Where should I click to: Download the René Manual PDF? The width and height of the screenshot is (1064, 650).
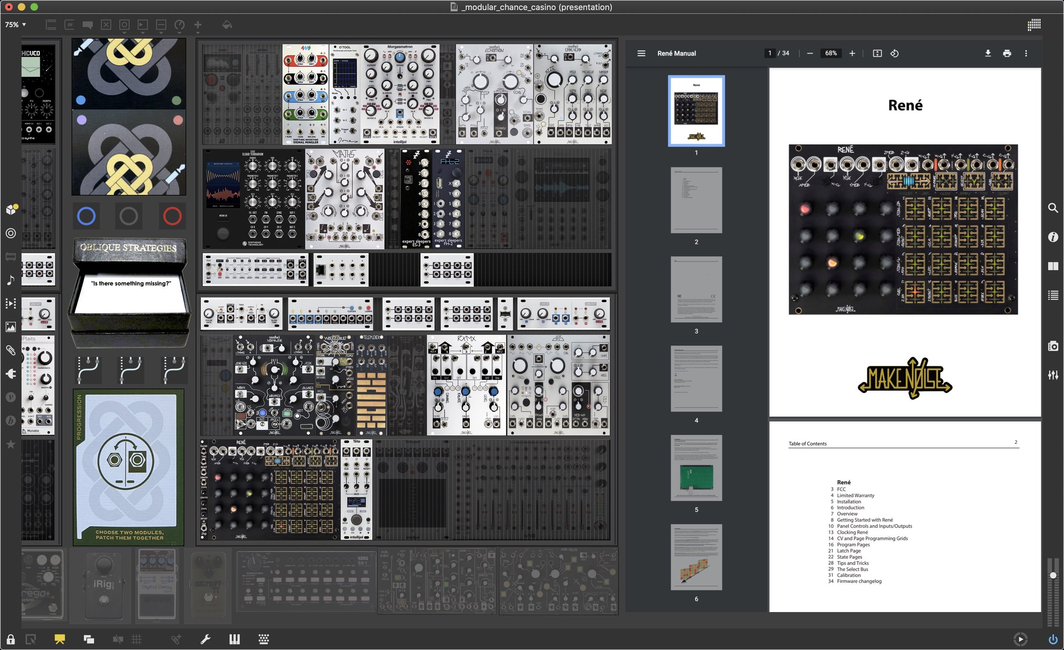coord(987,54)
